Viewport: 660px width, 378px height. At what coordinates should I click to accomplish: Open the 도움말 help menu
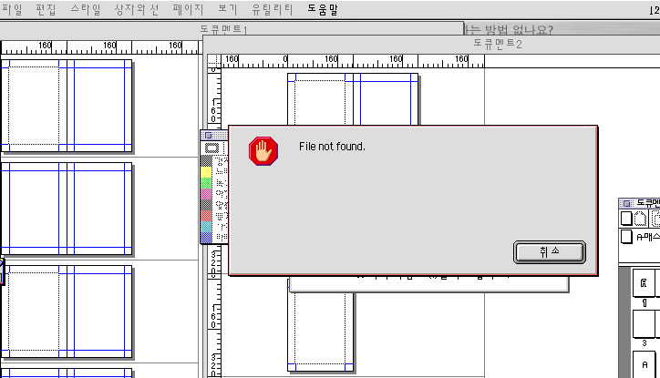pos(322,8)
